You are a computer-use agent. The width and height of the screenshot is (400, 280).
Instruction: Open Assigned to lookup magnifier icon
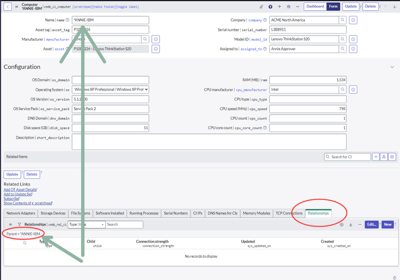pos(343,49)
